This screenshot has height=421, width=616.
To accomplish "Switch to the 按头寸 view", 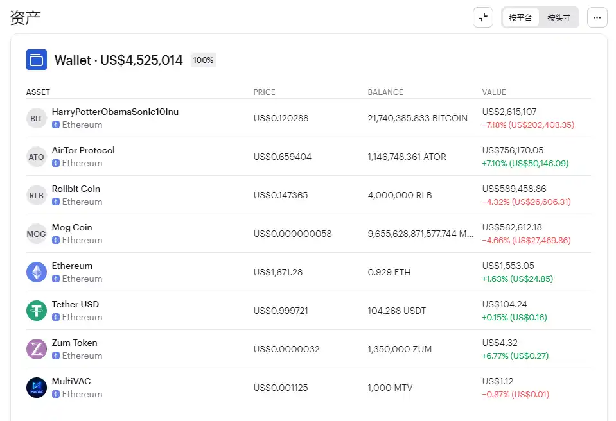I will pos(558,18).
